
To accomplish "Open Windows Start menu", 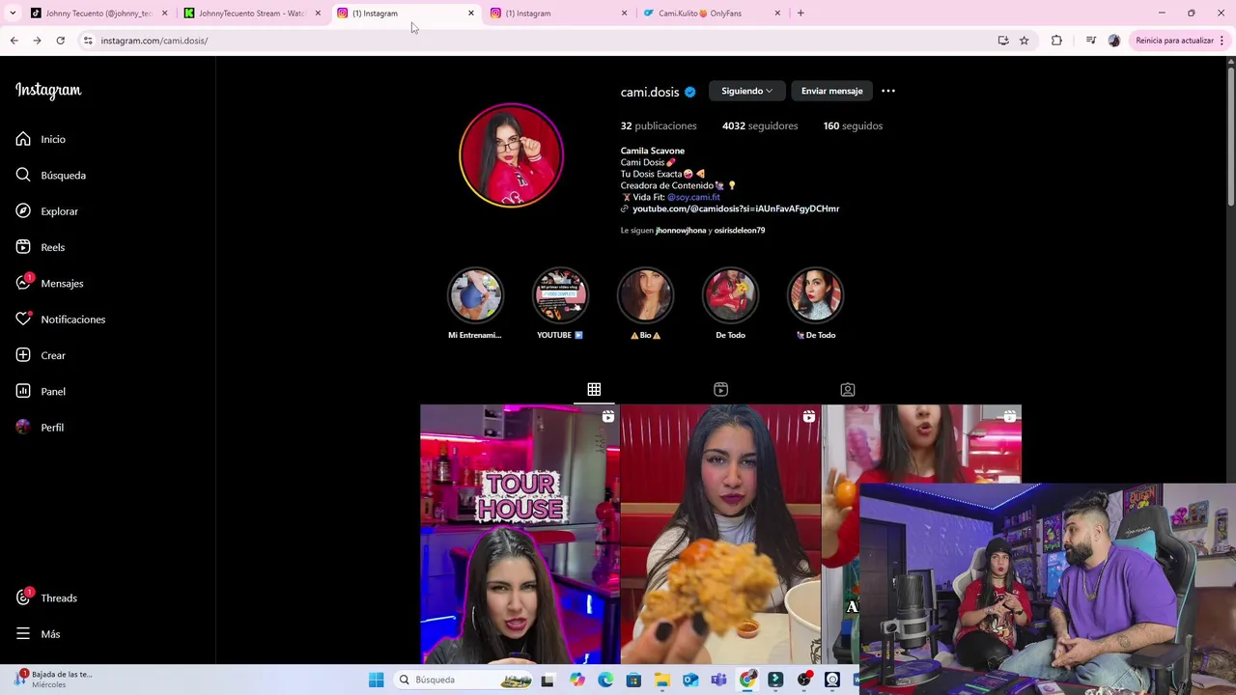I will click(x=377, y=680).
